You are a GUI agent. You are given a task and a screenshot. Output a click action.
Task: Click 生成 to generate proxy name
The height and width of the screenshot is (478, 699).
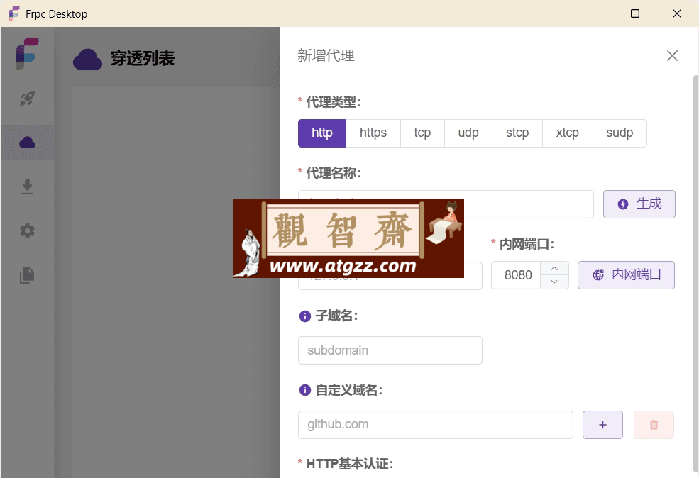click(639, 204)
